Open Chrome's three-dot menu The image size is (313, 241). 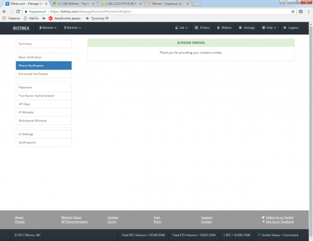309,12
